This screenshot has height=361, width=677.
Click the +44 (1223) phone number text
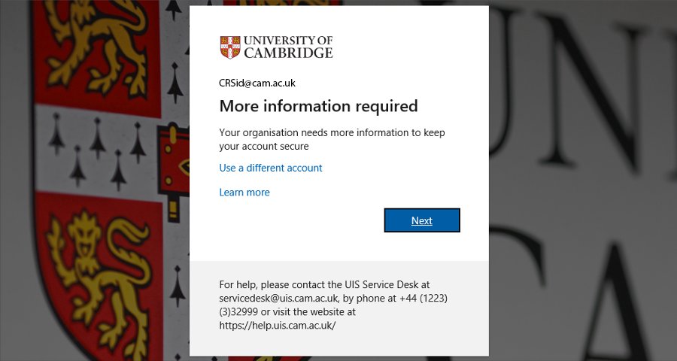[423, 298]
